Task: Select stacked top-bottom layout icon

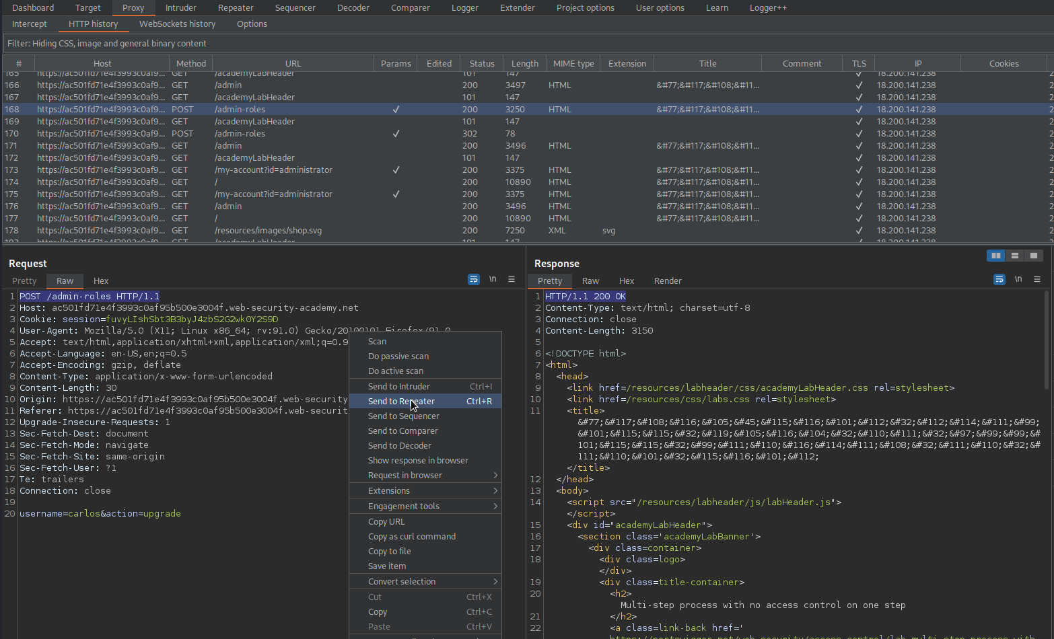Action: point(1015,256)
